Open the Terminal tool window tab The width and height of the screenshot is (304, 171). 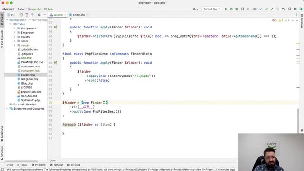click(x=56, y=165)
